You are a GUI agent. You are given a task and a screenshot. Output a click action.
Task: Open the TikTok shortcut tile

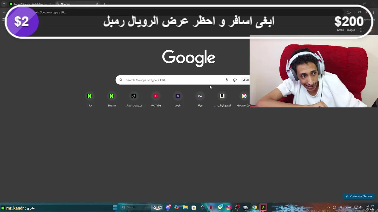coord(134,100)
